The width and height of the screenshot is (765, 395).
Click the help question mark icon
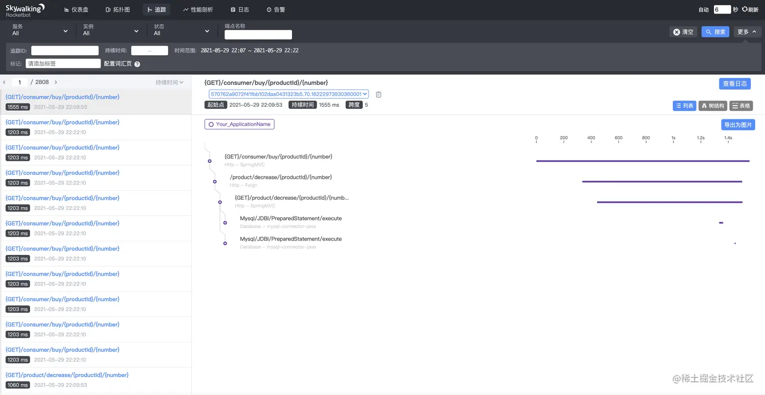137,64
